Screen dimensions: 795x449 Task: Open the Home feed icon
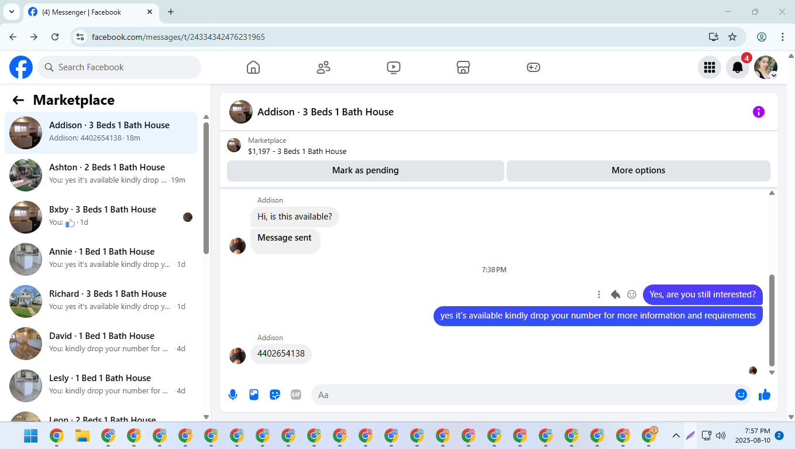253,67
